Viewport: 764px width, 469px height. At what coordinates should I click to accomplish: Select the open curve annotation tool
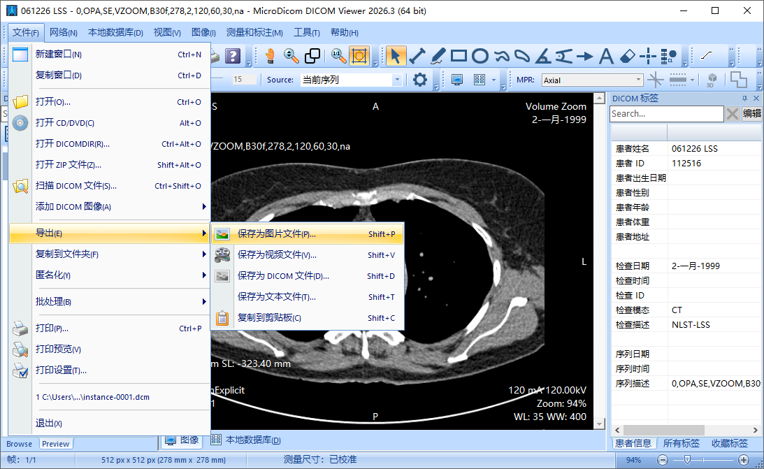pyautogui.click(x=501, y=56)
